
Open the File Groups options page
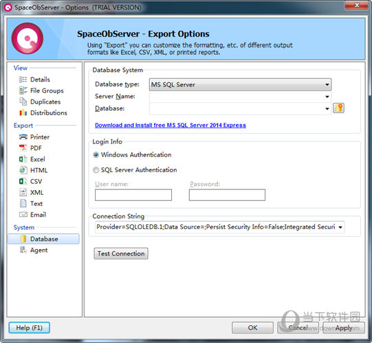pos(47,91)
